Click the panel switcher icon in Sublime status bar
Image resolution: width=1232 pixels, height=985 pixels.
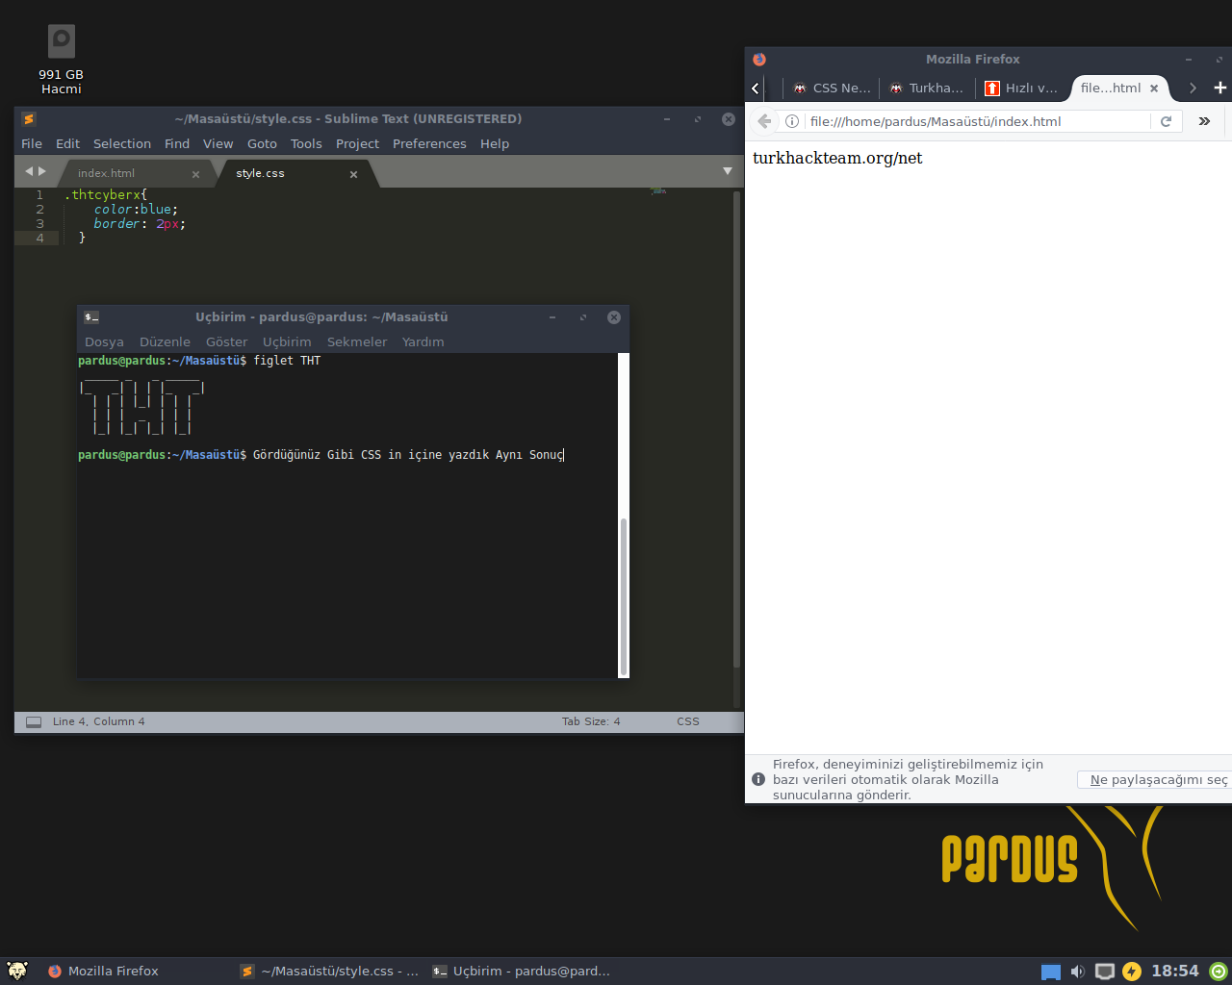pos(34,721)
